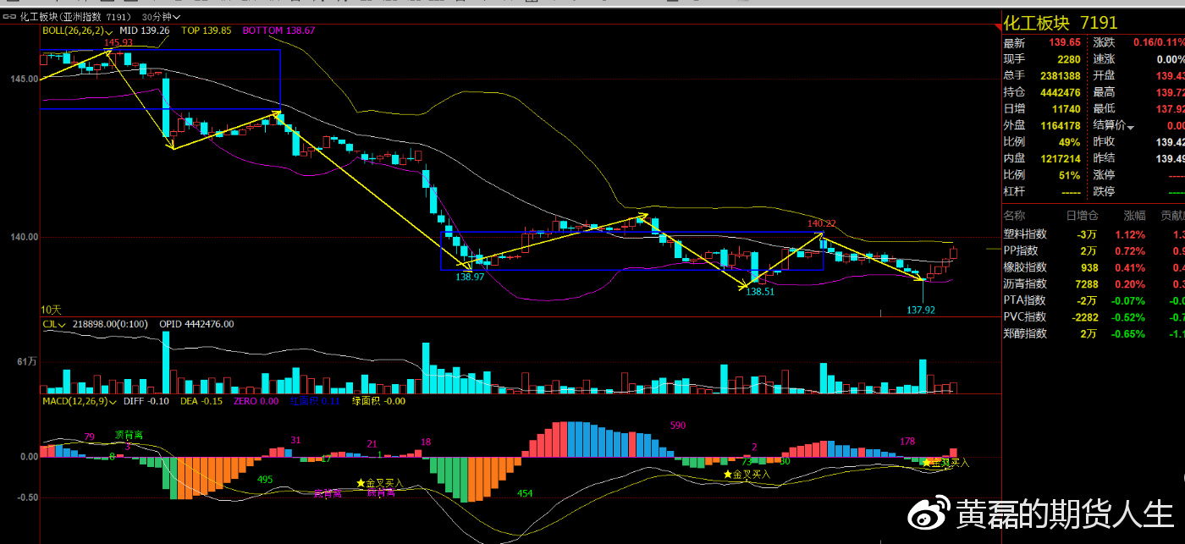Select the 郑醇指数 row
The image size is (1185, 544).
click(x=1094, y=333)
